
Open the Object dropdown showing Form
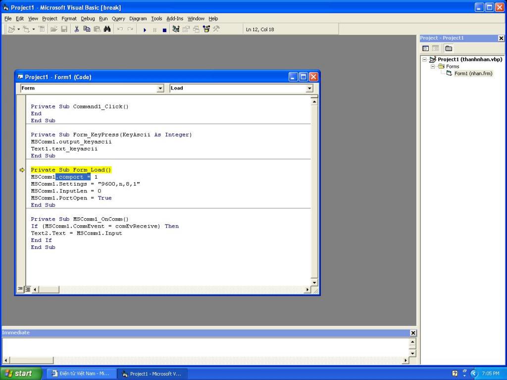click(x=160, y=88)
